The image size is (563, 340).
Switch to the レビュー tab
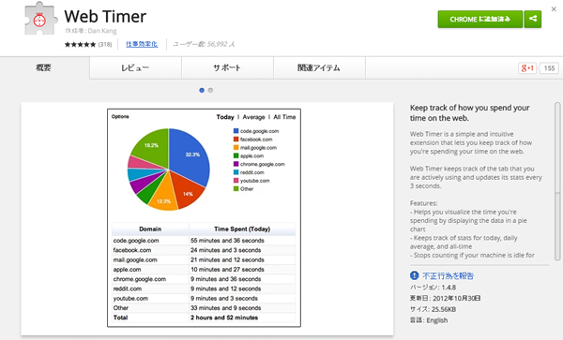(x=135, y=67)
